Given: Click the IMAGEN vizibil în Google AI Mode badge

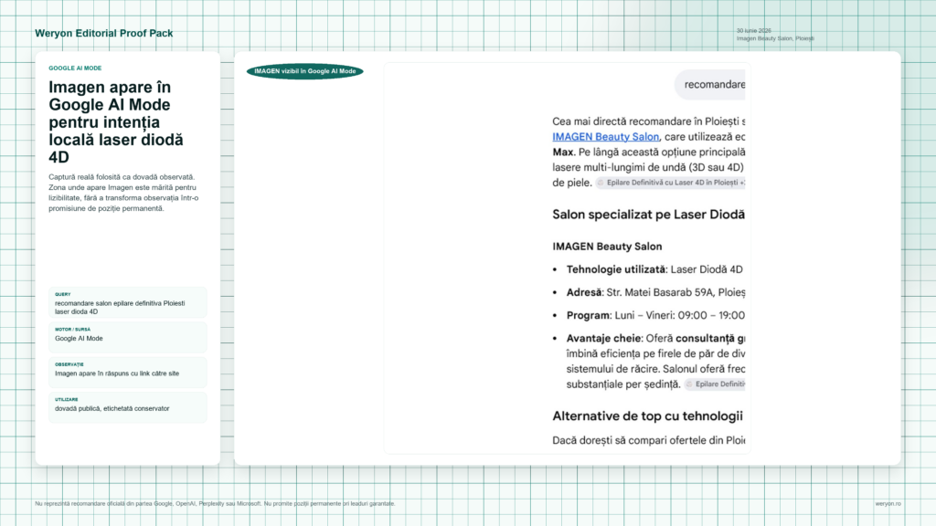Looking at the screenshot, I should (x=305, y=71).
